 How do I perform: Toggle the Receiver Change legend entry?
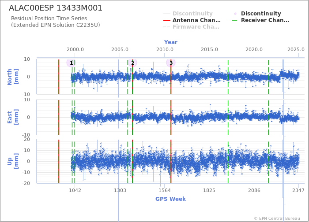pos(260,20)
